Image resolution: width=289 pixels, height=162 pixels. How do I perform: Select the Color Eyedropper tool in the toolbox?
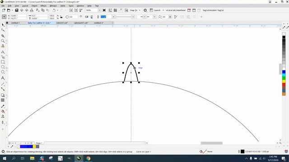[3, 106]
